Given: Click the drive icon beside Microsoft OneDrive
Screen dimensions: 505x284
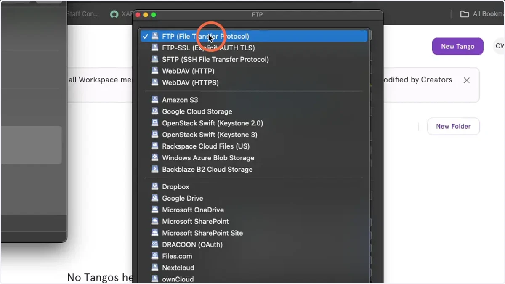Looking at the screenshot, I should click(x=155, y=210).
